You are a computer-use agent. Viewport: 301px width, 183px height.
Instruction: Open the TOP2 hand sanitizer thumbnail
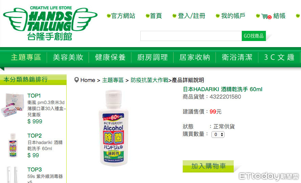point(13,145)
